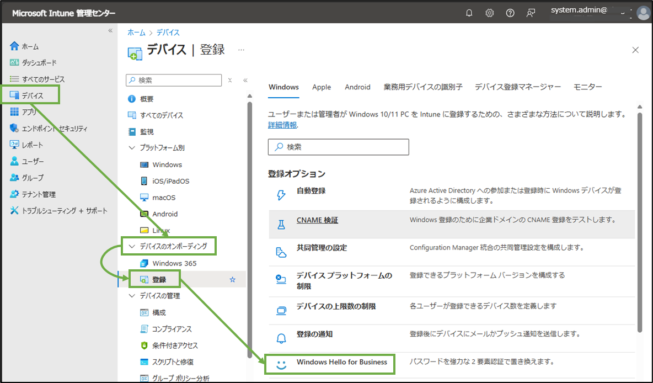Click the enrollment options search field
Image resolution: width=653 pixels, height=383 pixels.
338,147
